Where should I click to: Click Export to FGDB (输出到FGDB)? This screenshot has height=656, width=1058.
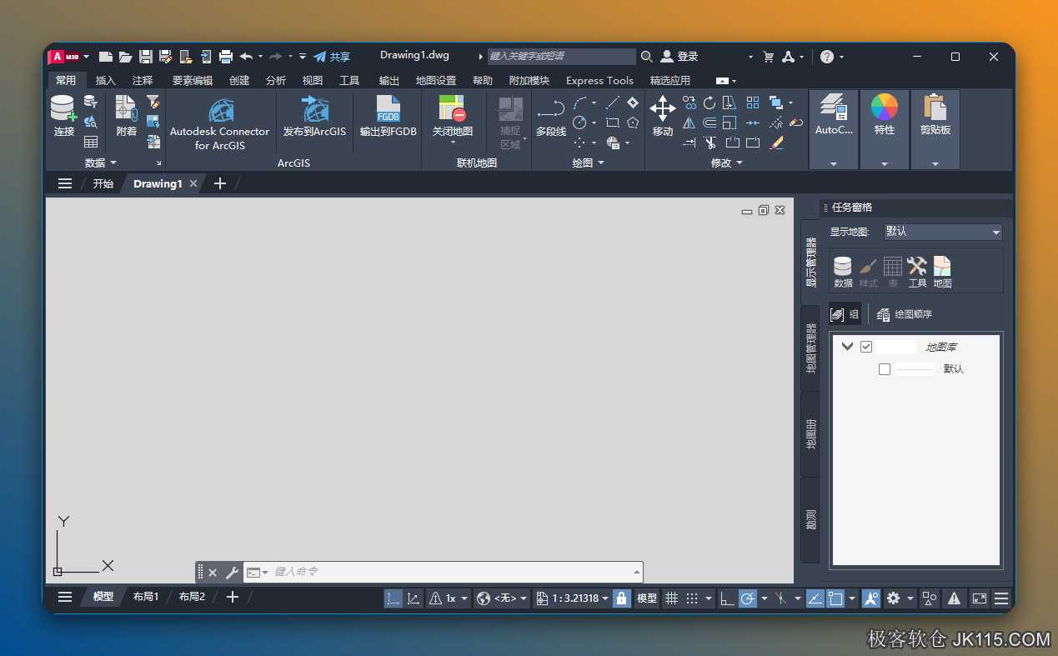click(389, 116)
